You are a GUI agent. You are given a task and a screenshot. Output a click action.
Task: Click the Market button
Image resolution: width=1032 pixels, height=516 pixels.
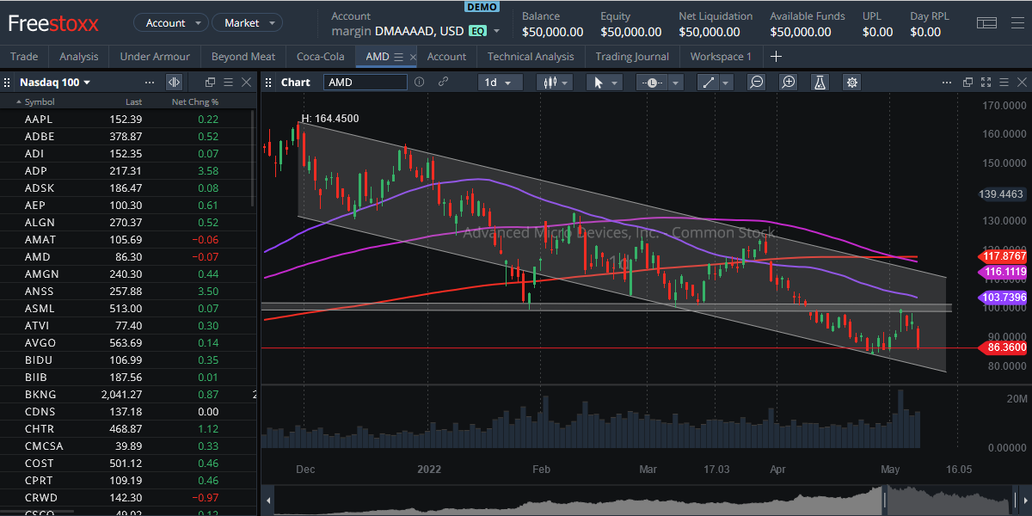pyautogui.click(x=247, y=23)
